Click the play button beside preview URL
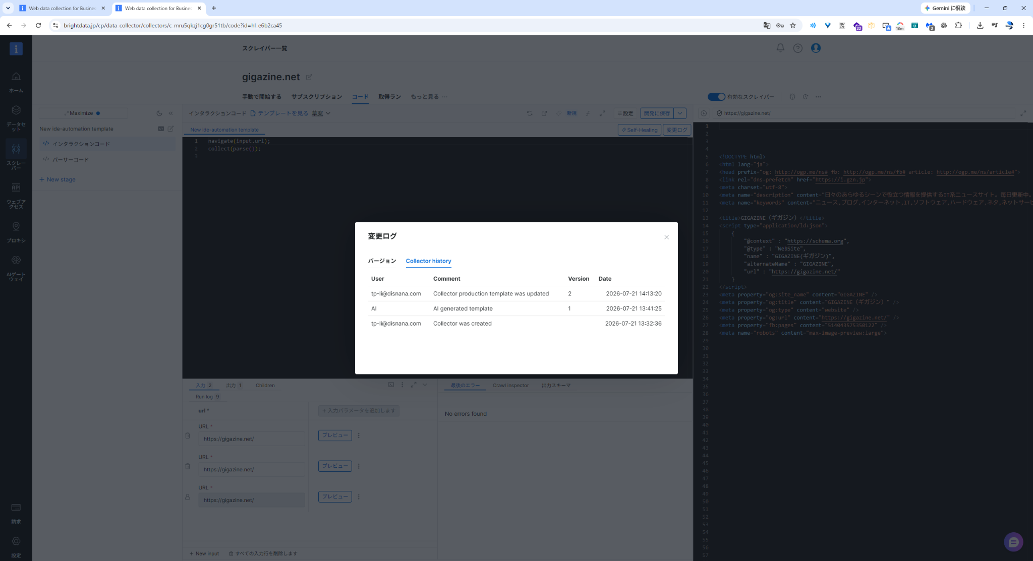This screenshot has width=1033, height=561. point(704,113)
